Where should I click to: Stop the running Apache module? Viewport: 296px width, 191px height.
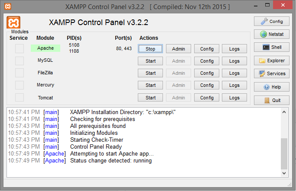pos(150,49)
